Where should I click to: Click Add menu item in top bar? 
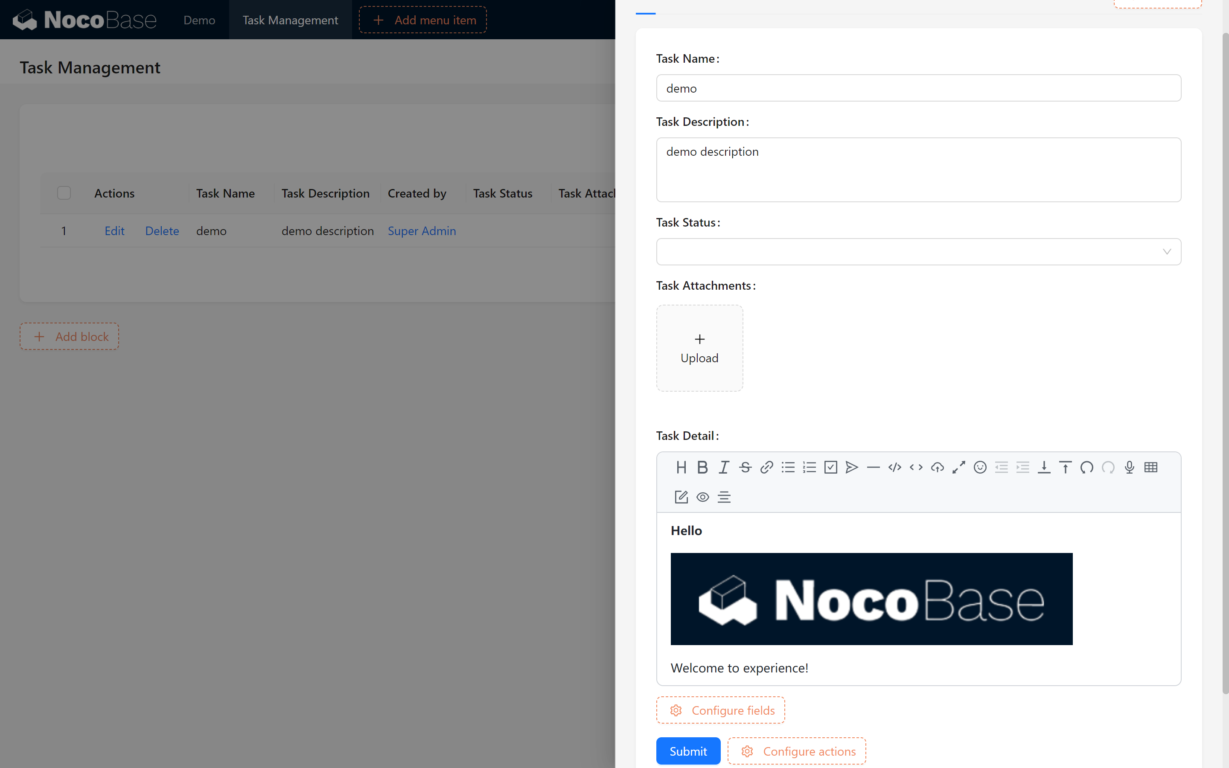422,20
